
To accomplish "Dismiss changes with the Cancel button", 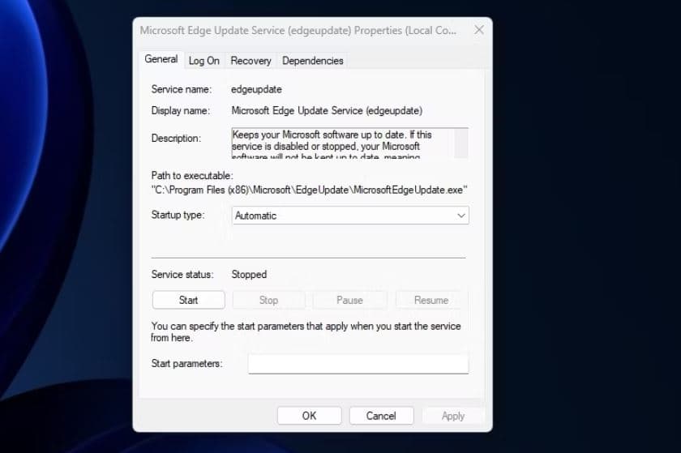I will [381, 416].
